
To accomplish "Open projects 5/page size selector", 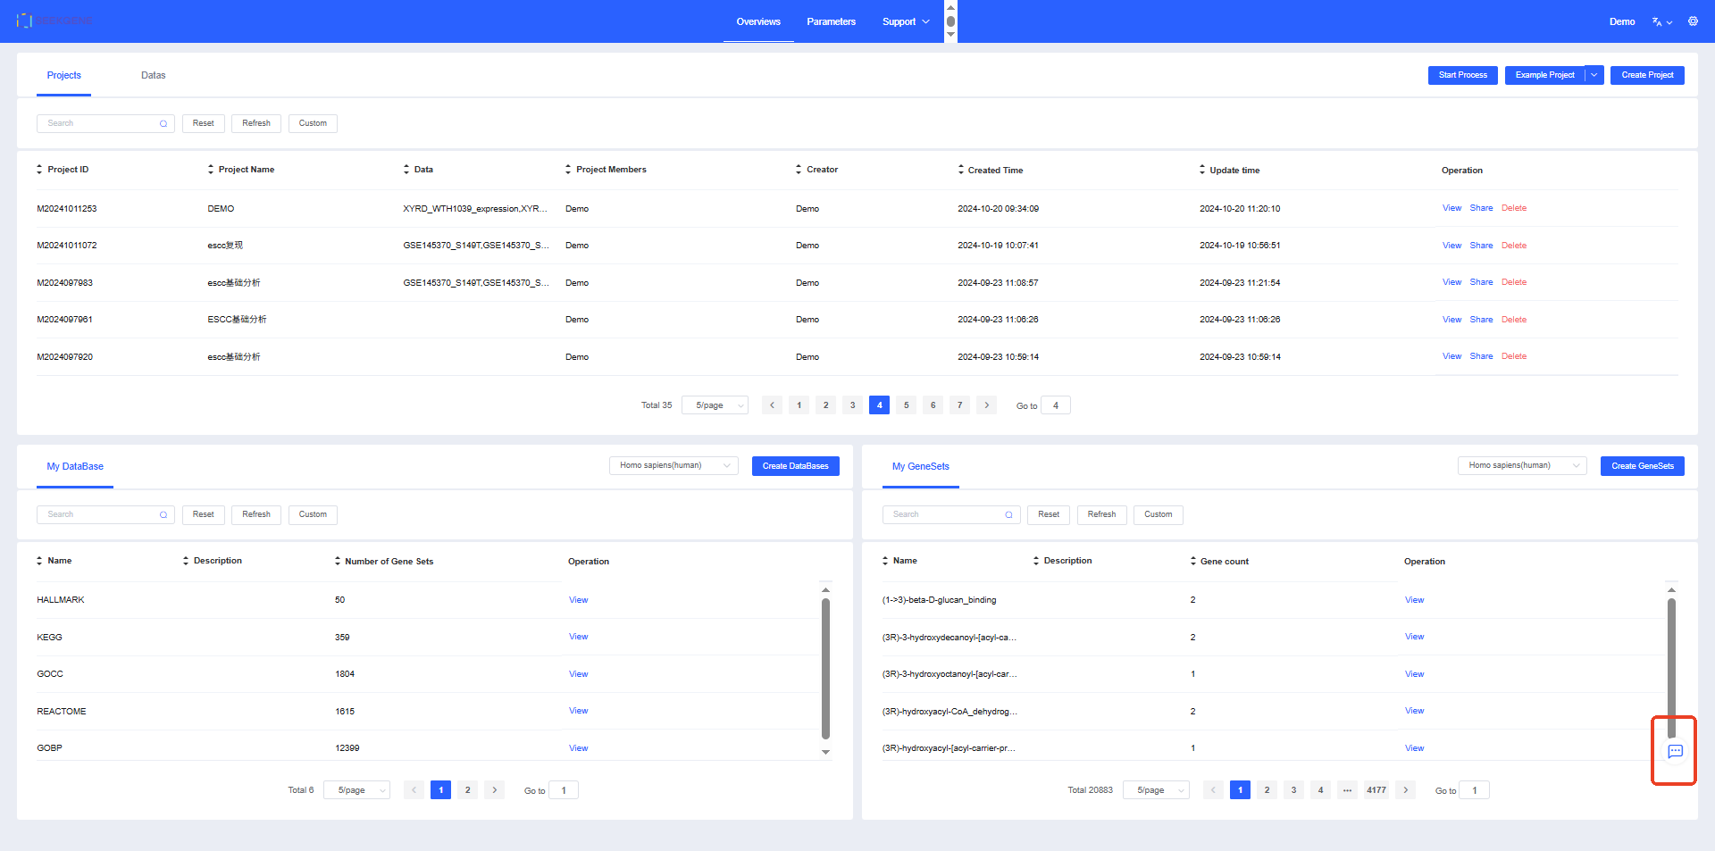I will click(715, 405).
